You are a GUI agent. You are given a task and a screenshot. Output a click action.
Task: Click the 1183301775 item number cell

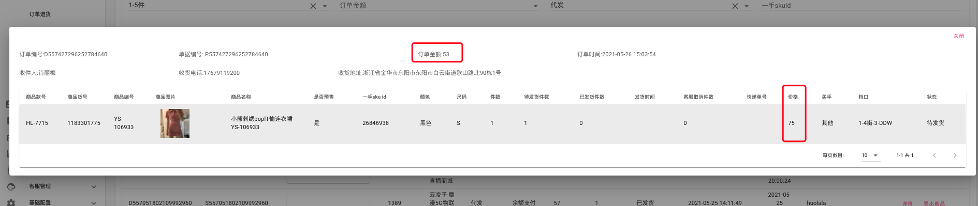tap(84, 123)
